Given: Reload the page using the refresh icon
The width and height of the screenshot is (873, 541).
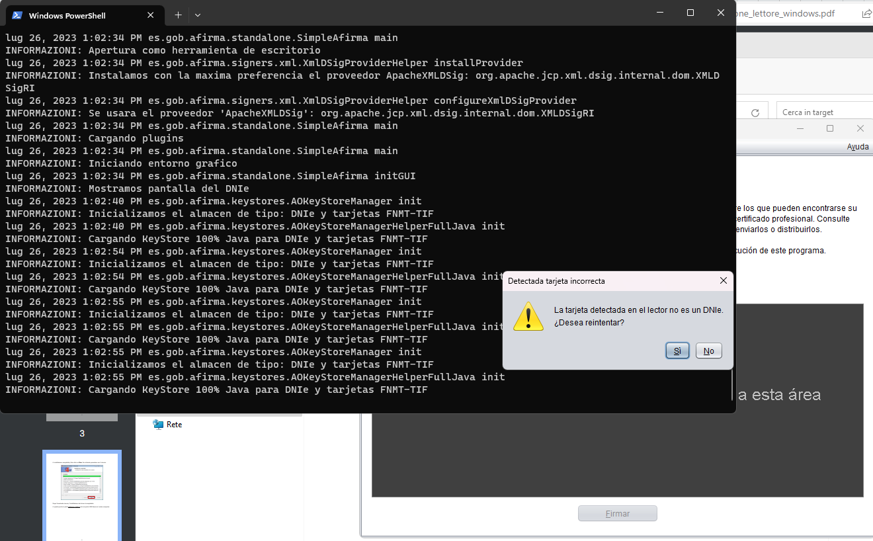Looking at the screenshot, I should tap(754, 112).
